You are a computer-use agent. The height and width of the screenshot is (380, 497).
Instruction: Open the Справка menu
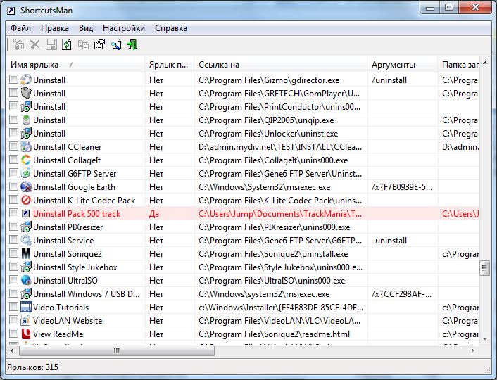[171, 28]
